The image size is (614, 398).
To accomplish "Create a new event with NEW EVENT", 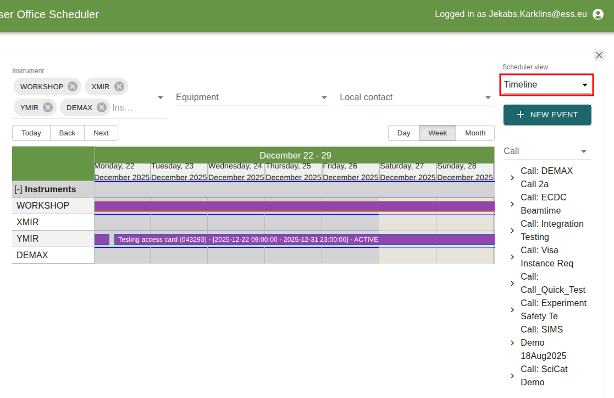I will click(547, 115).
